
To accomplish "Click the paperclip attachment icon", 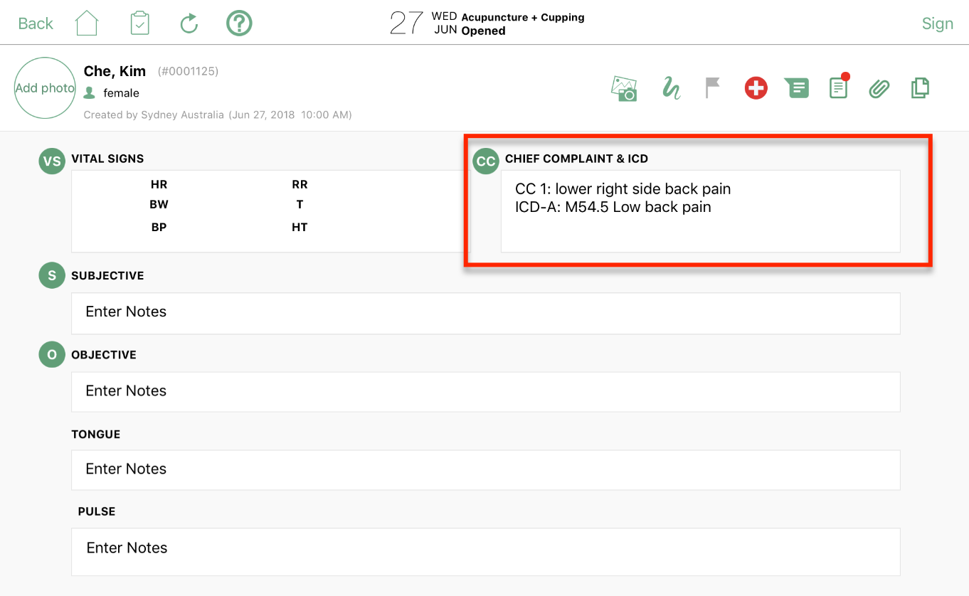I will coord(879,89).
